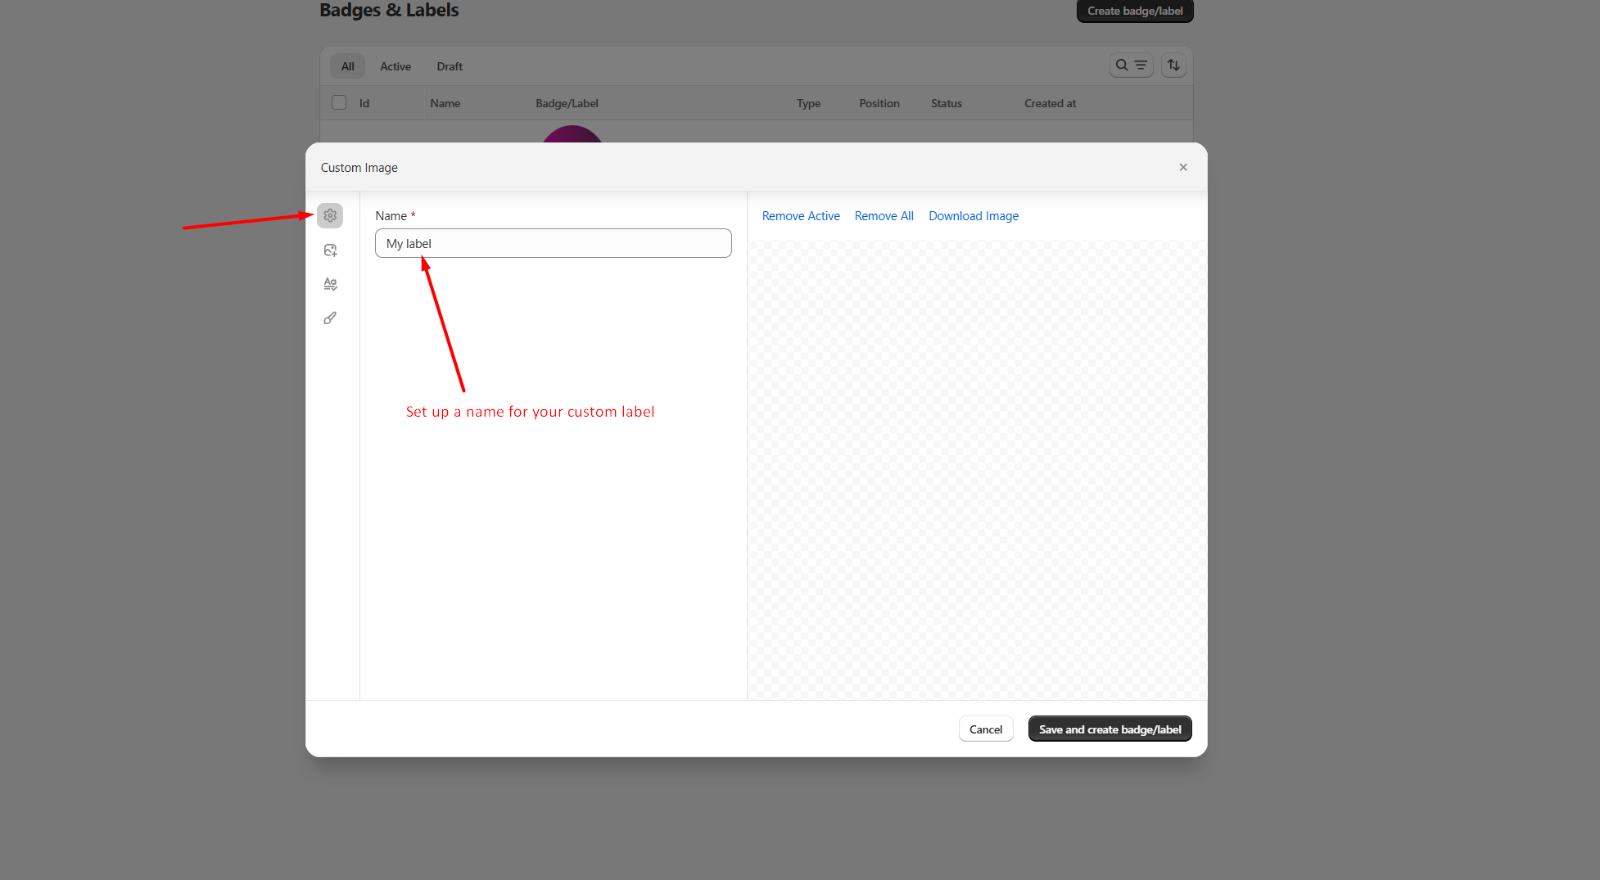This screenshot has width=1600, height=880.
Task: Click the transparent image preview canvas
Action: click(x=976, y=469)
